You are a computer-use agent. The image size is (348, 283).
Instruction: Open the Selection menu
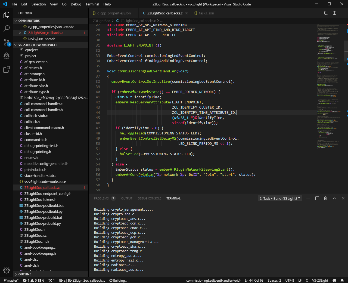click(39, 4)
